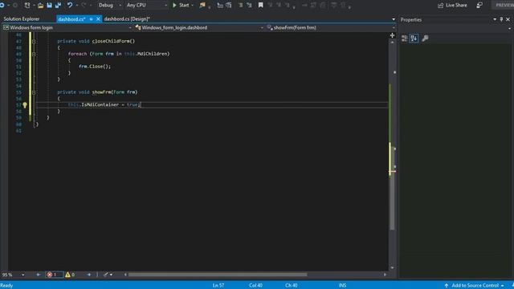
Task: Auto-hide the Properties panel with pin
Action: (501, 19)
